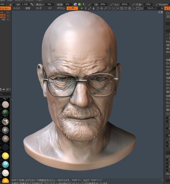Screen dimensions: 170x184
Task: Switch to the UV tab
Action: tap(50, 8)
